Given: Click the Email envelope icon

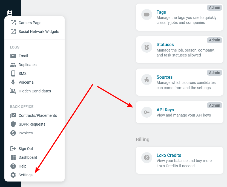Looking at the screenshot, I should pyautogui.click(x=13, y=56).
